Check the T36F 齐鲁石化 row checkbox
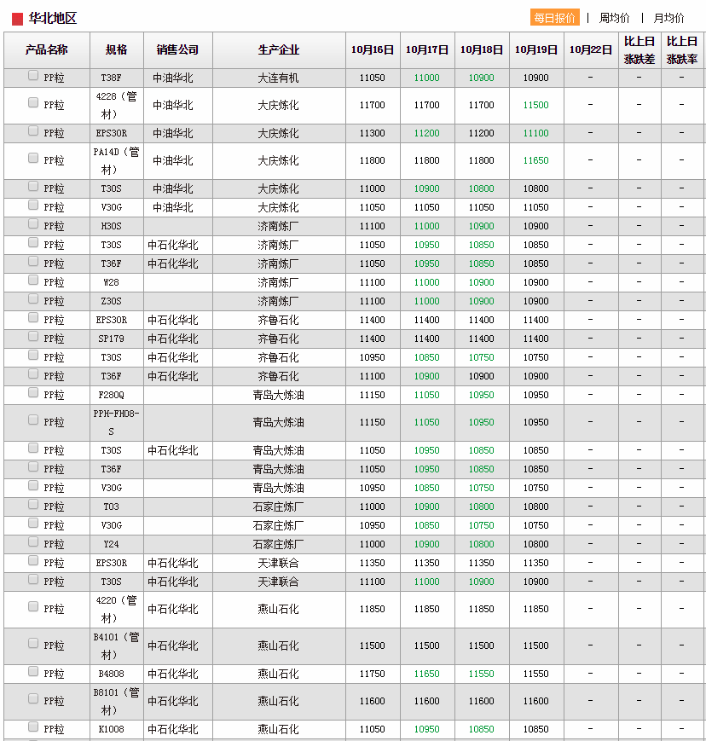 (x=33, y=373)
